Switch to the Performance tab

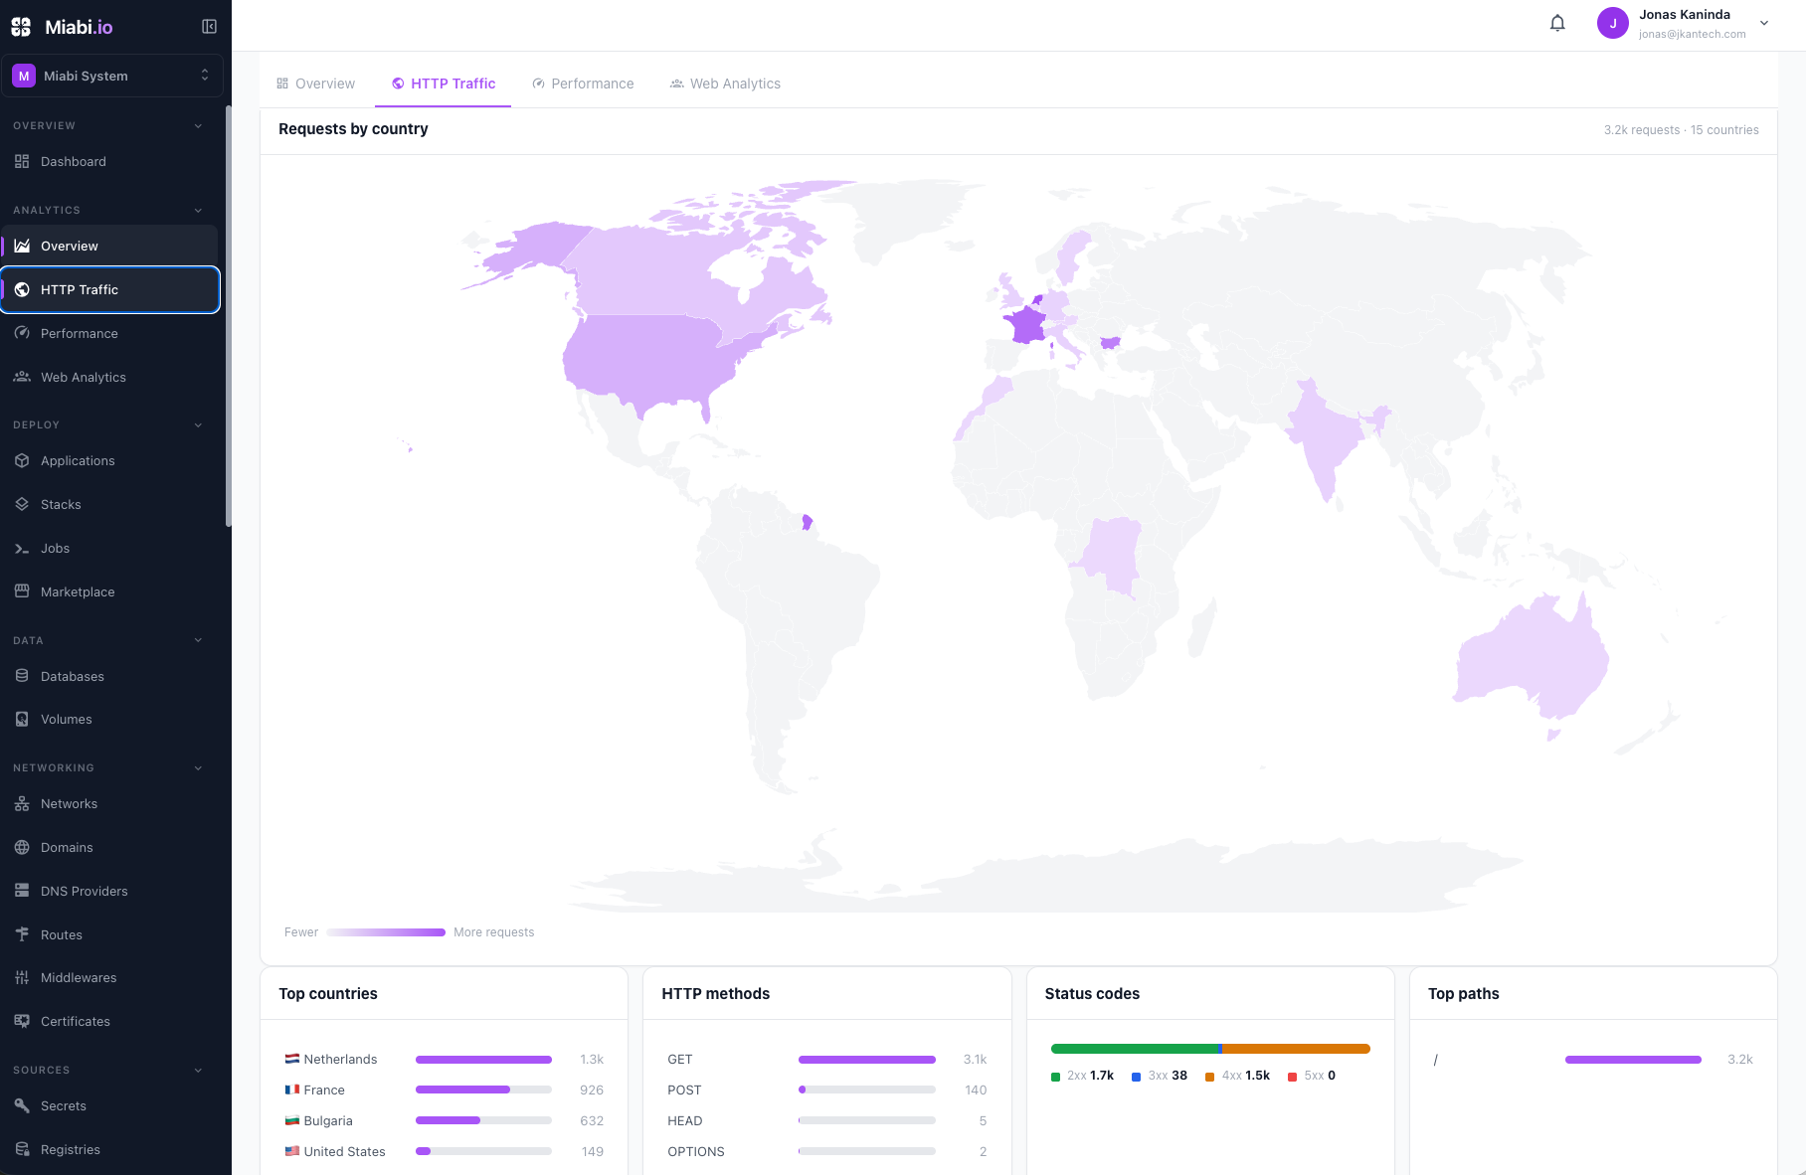pos(583,84)
